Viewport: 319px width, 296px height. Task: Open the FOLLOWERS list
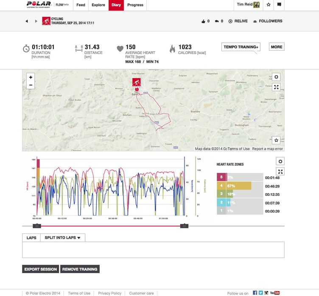click(x=268, y=21)
